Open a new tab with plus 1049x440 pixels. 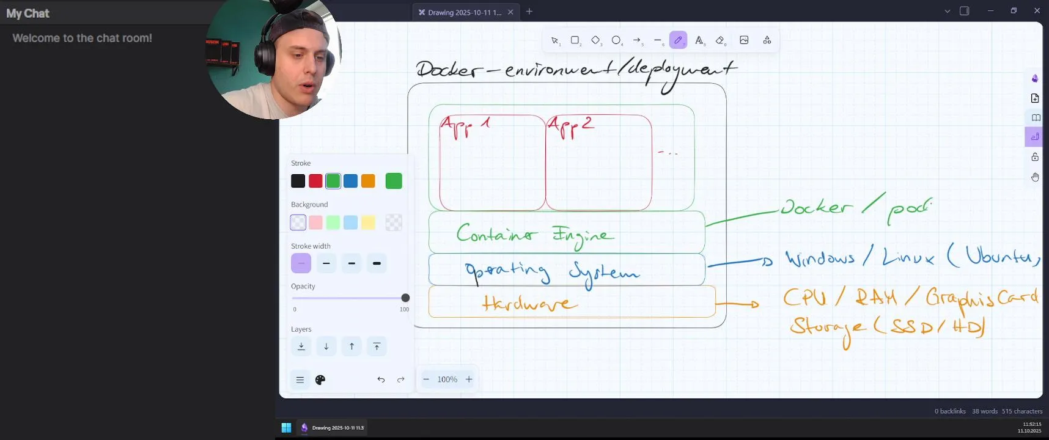[529, 12]
